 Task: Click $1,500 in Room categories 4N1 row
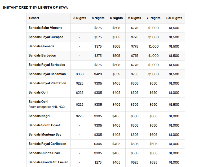pyautogui.click(x=174, y=105)
